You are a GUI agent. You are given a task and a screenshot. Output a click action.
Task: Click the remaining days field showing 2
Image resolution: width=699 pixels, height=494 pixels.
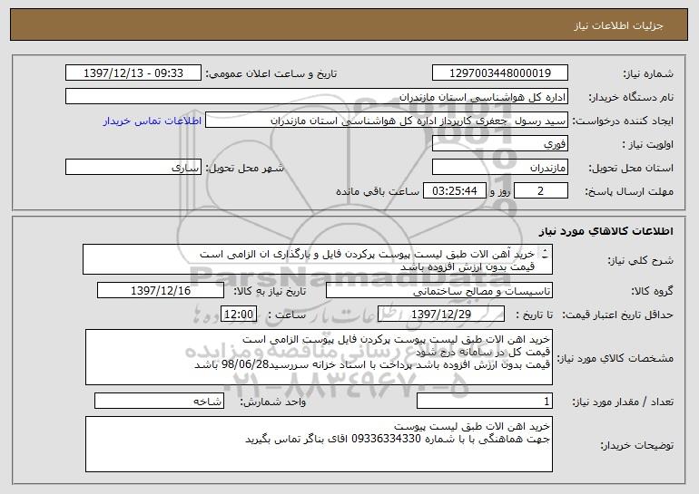click(541, 191)
